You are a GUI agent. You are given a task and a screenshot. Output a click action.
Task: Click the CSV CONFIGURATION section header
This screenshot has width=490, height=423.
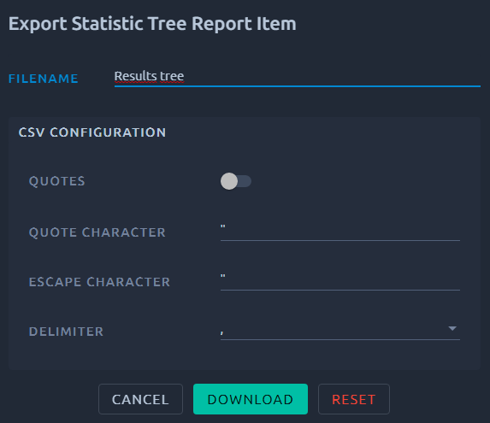92,132
